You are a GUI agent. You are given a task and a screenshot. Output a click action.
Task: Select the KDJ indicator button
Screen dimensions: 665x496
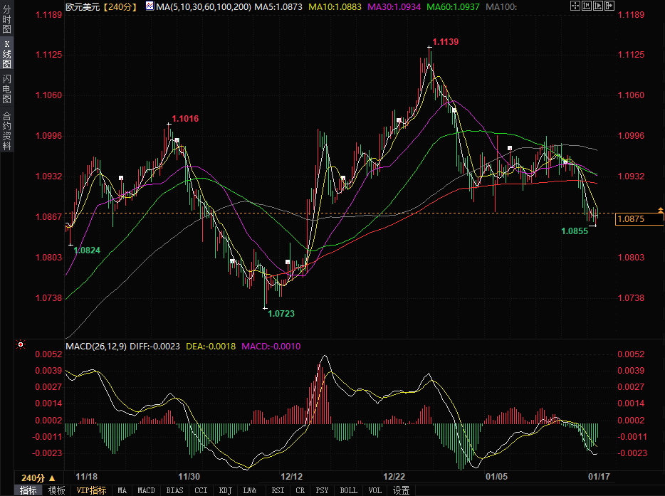(x=226, y=490)
